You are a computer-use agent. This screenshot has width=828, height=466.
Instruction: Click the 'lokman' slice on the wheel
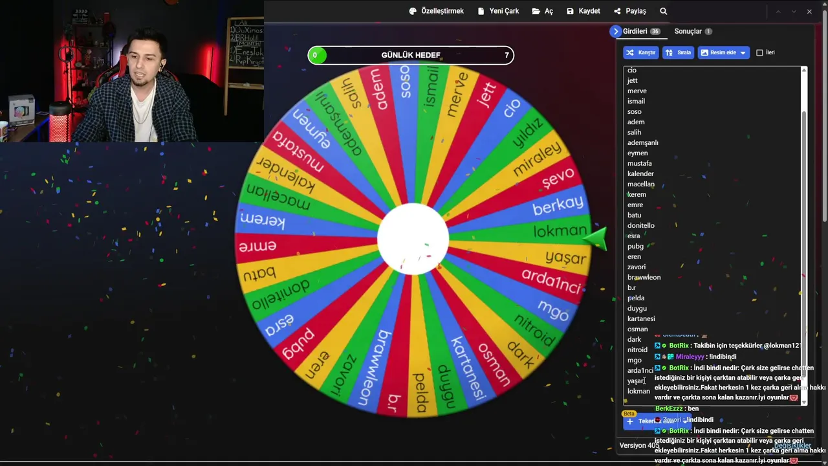tap(560, 231)
